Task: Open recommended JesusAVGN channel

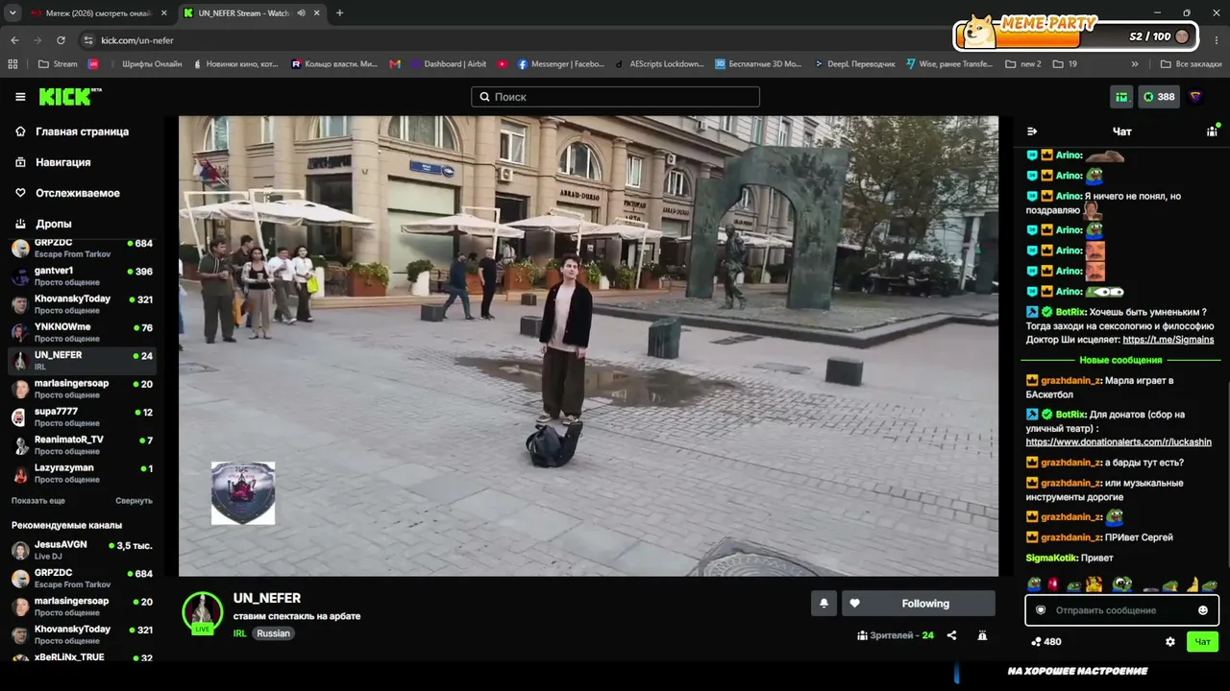Action: (x=82, y=550)
